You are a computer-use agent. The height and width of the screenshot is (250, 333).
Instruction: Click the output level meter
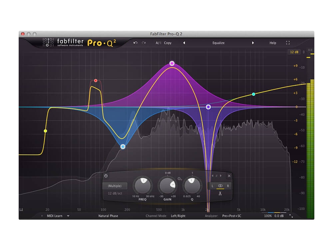pos(310,136)
